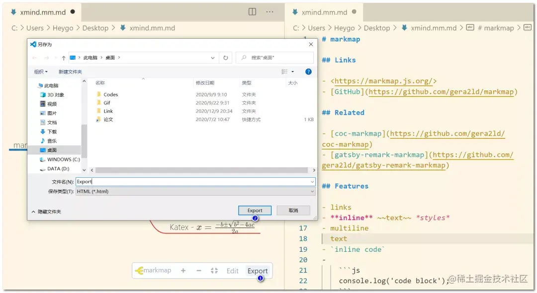Click 新建文件夹 to create a folder
The height and width of the screenshot is (293, 537).
[x=70, y=72]
